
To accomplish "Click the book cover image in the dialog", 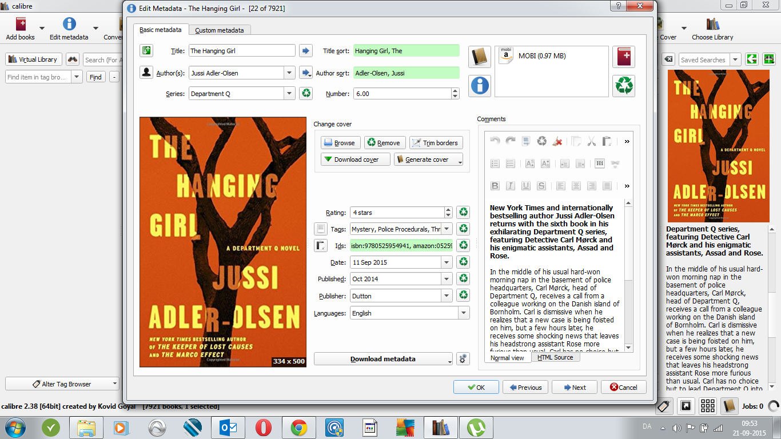I will [x=223, y=242].
